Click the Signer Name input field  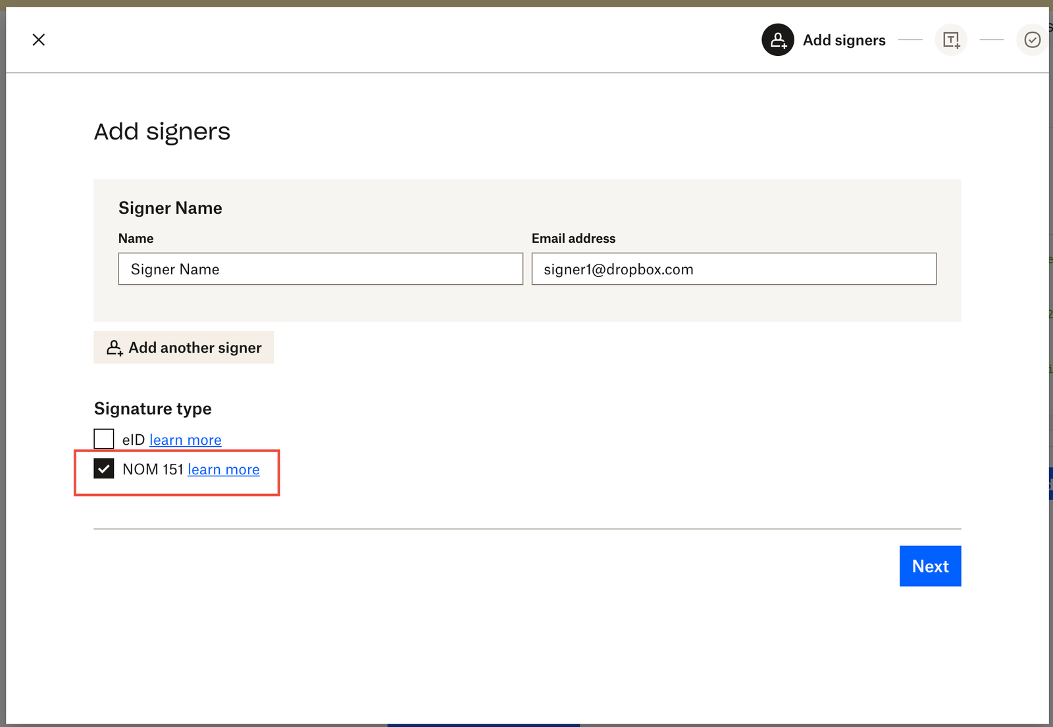[321, 268]
